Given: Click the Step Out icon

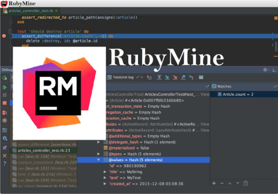Looking at the screenshot, I should coord(183,77).
